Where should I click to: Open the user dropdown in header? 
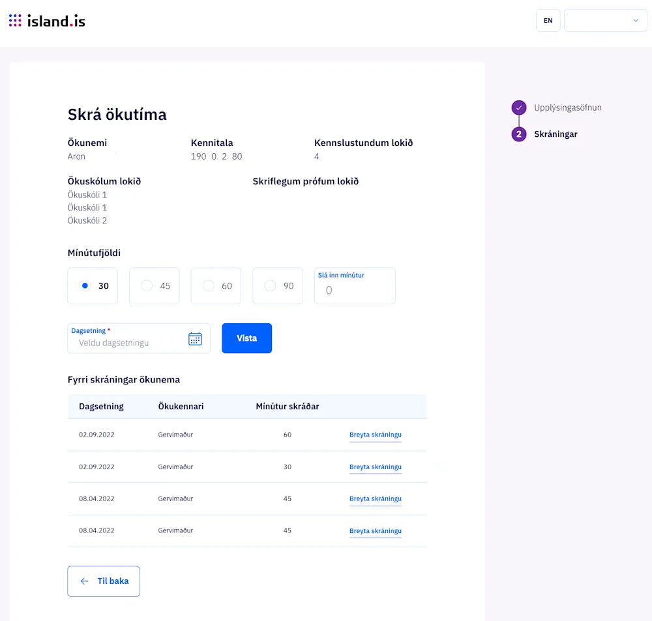[606, 20]
